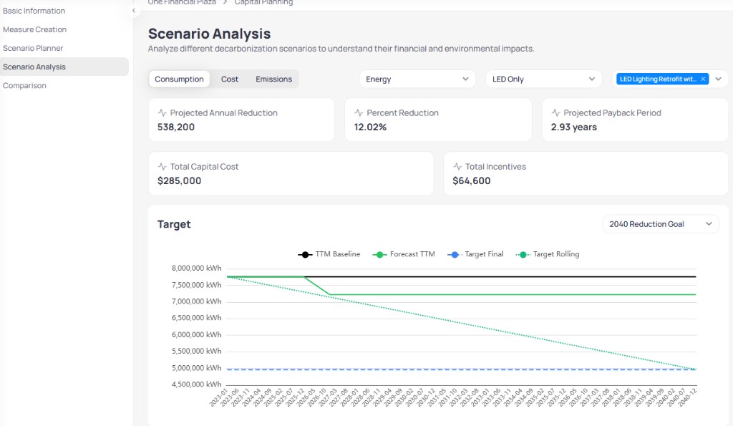
Task: Click the Scenario Analysis page title
Action: (x=210, y=34)
